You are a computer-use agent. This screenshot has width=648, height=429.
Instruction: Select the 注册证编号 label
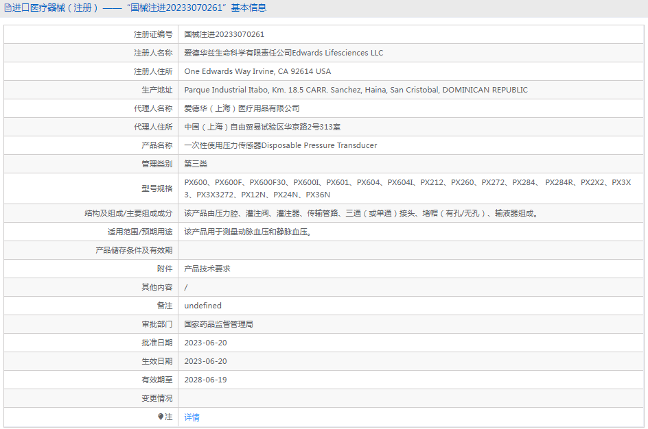click(153, 34)
